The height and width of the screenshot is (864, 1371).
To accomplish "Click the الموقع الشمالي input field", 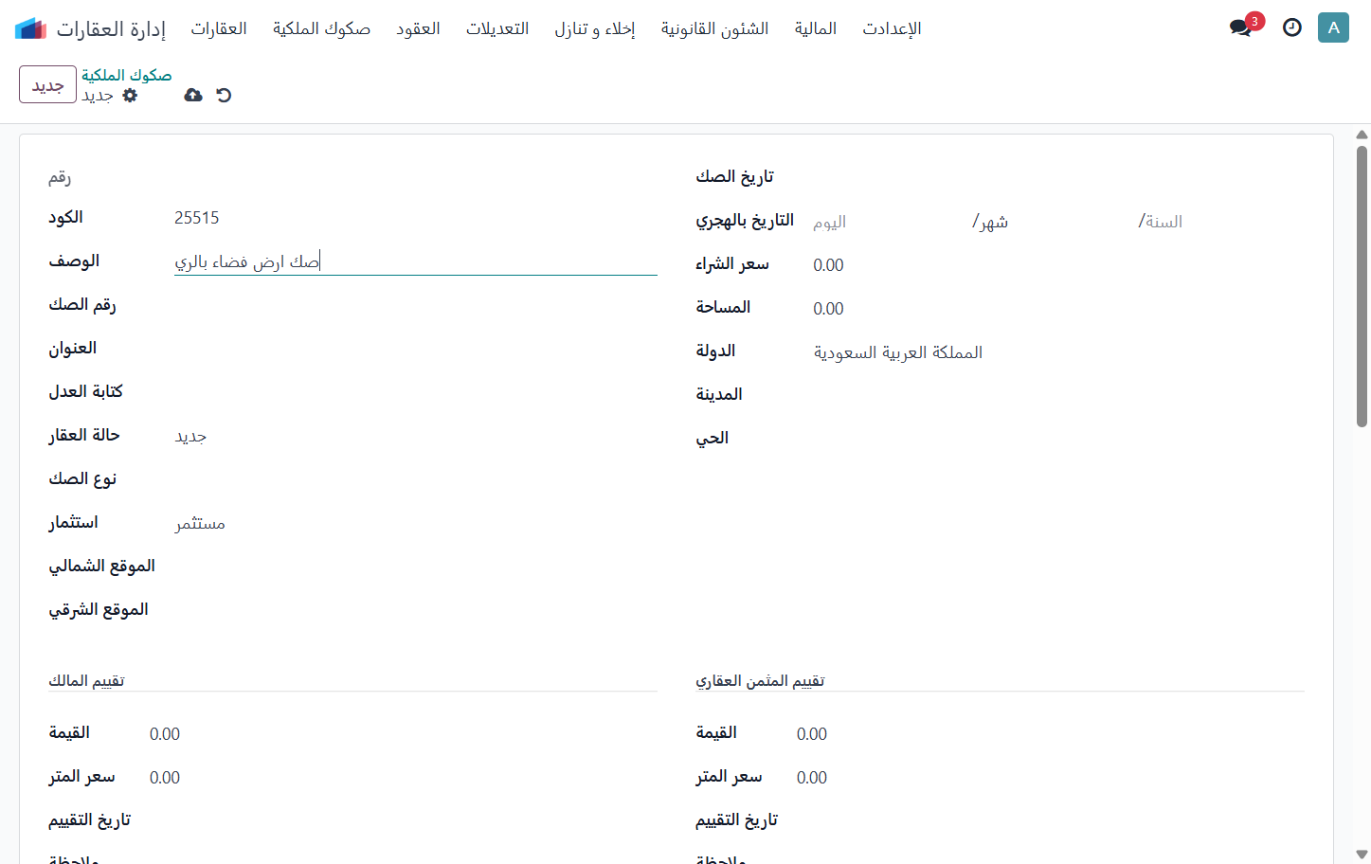I will pyautogui.click(x=416, y=567).
